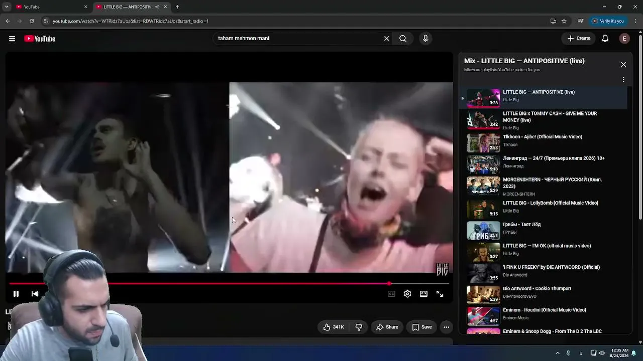The width and height of the screenshot is (643, 361).
Task: Open LITTLE BIG — I'M OK thumbnail
Action: click(483, 252)
